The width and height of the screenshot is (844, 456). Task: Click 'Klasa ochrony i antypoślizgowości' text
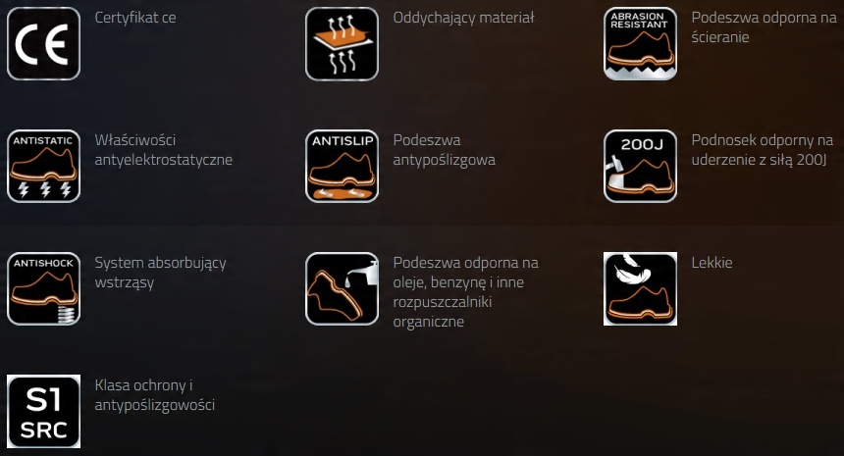point(154,395)
